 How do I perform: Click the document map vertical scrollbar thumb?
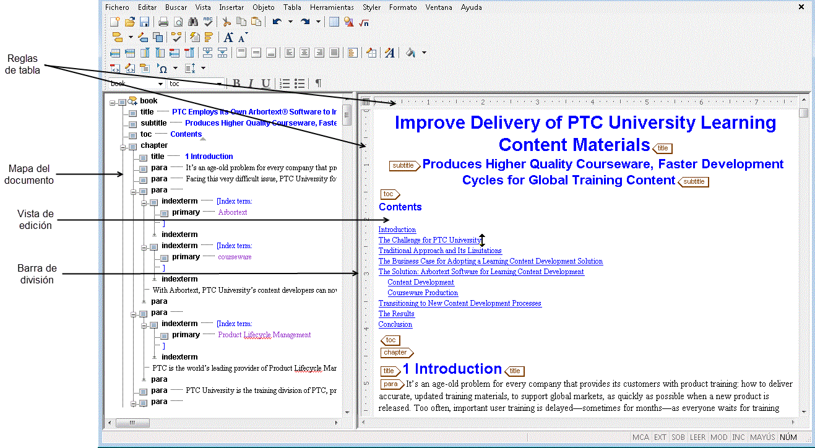(347, 115)
